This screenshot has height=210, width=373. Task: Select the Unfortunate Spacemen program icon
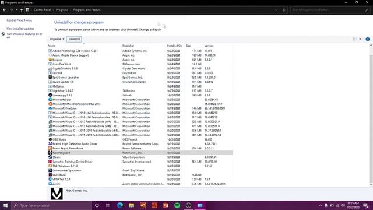click(50, 170)
